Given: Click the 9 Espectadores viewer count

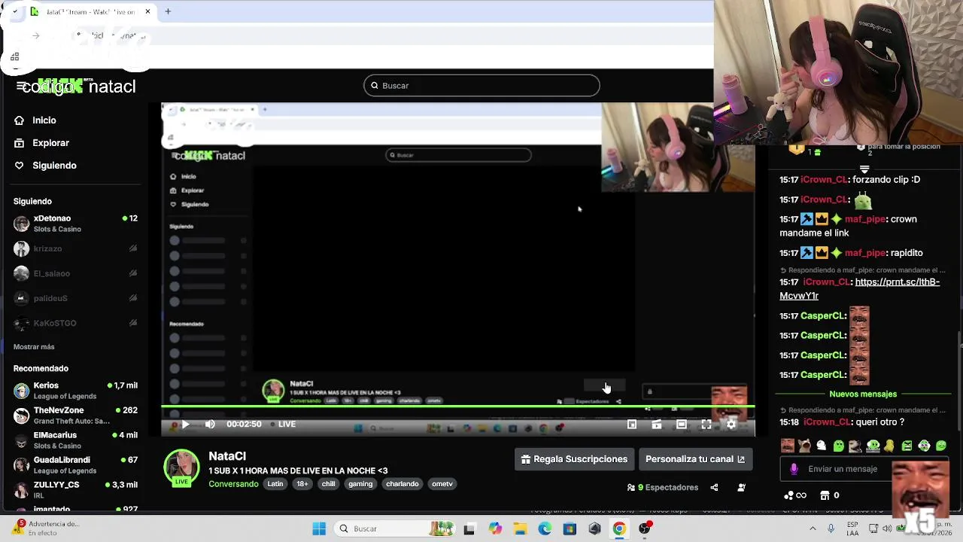Looking at the screenshot, I should (x=663, y=488).
